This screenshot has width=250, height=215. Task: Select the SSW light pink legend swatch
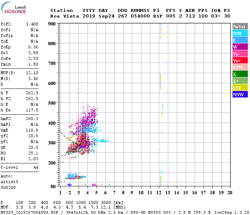[240, 67]
